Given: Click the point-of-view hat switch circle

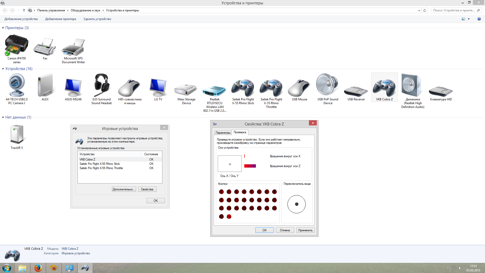Looking at the screenshot, I should [297, 204].
